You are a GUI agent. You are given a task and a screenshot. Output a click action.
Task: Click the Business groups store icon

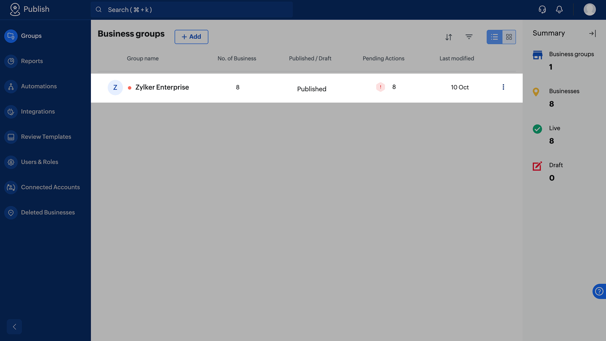coord(537,55)
